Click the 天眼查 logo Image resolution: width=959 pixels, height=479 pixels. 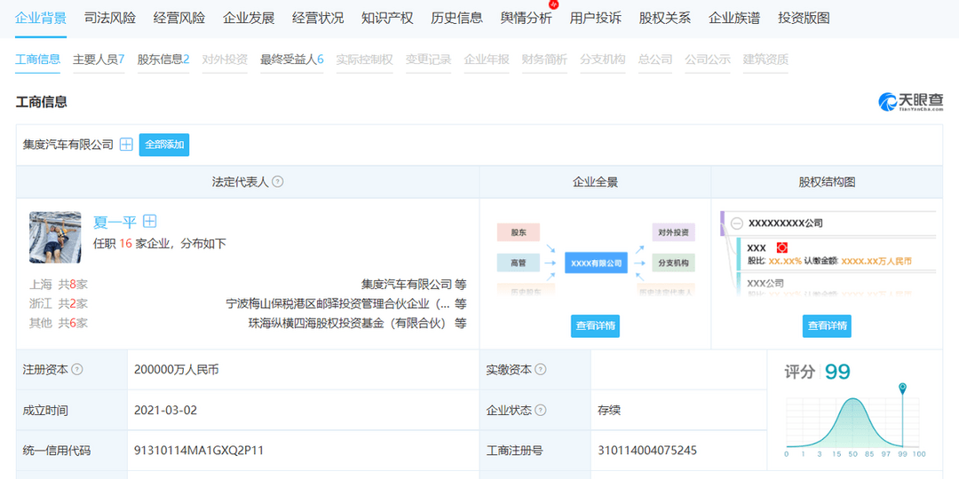click(910, 102)
